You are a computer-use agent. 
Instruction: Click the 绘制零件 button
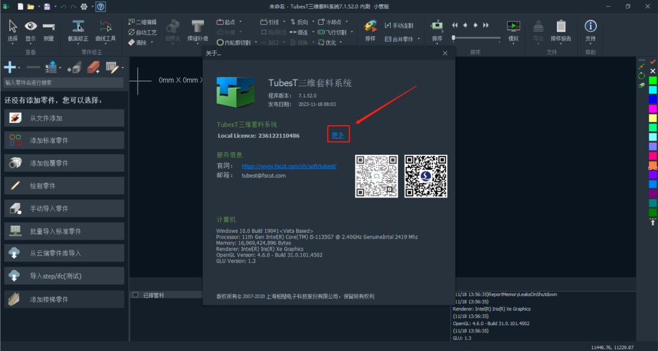[64, 185]
